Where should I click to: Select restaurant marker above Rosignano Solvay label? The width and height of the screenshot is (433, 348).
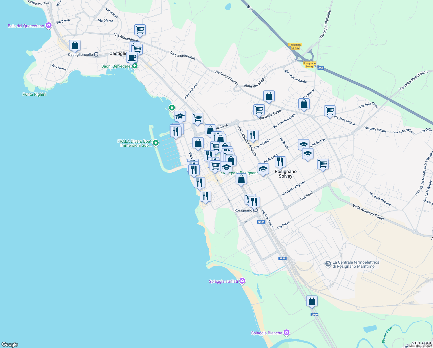[x=280, y=162]
